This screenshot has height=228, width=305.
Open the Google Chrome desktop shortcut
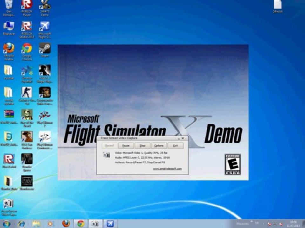27,52
